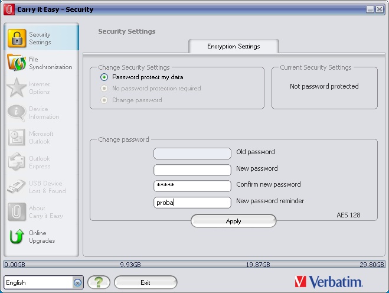Click the USB Device Lost & Found icon
This screenshot has width=389, height=293.
[x=17, y=187]
